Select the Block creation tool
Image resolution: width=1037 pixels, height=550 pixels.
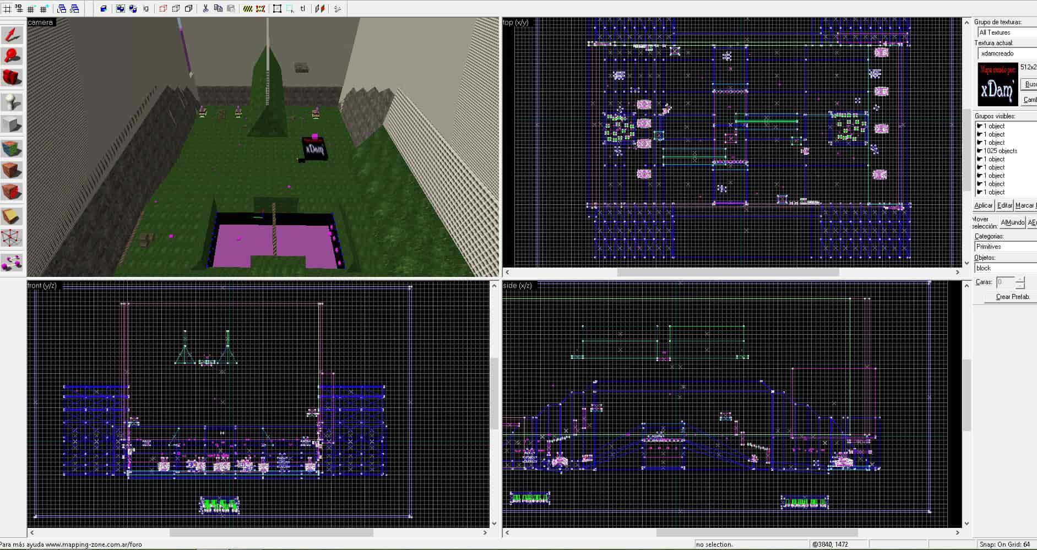(12, 124)
